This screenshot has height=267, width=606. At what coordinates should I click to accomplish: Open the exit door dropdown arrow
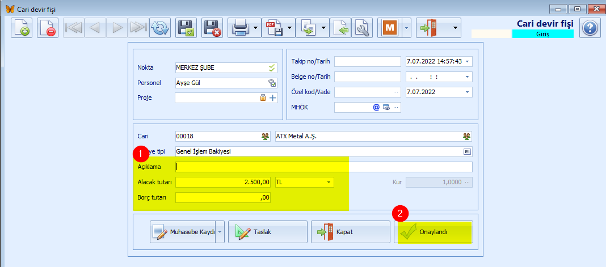click(455, 28)
